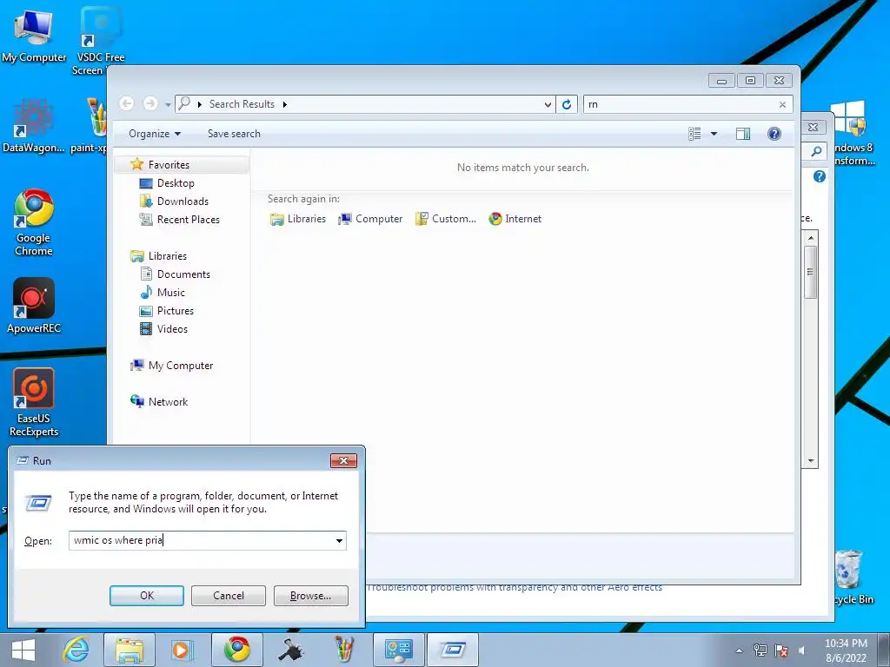890x667 pixels.
Task: Launch ApowerREC desktop shortcut
Action: coord(34,305)
